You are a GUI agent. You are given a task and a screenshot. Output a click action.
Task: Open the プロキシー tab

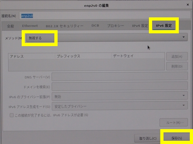116,26
